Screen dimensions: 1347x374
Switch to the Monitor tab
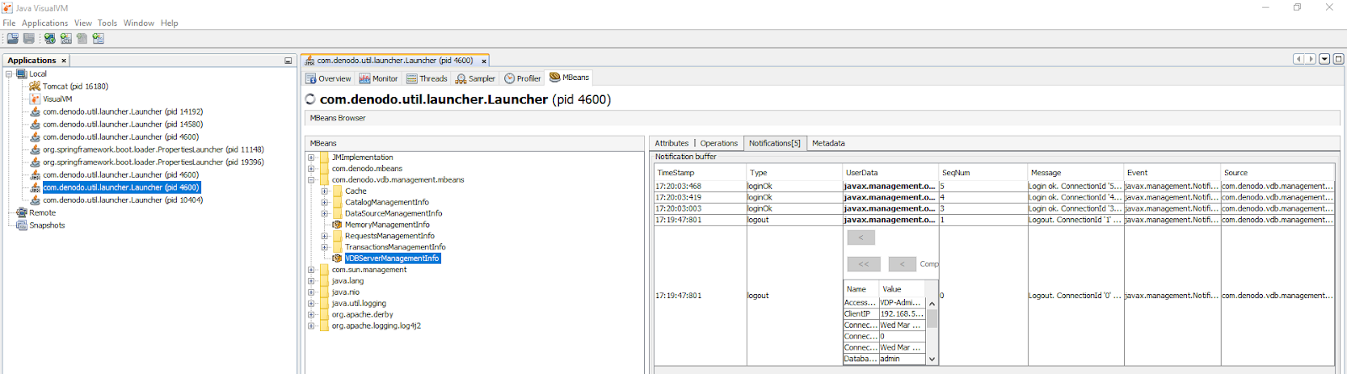pos(378,78)
